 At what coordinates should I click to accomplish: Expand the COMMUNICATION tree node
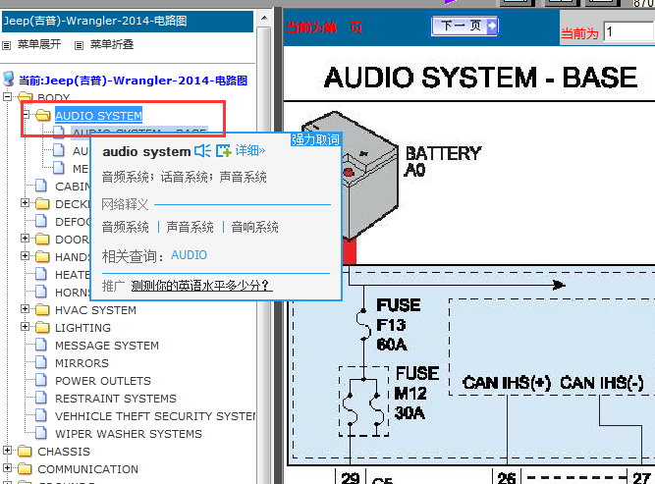(9, 469)
